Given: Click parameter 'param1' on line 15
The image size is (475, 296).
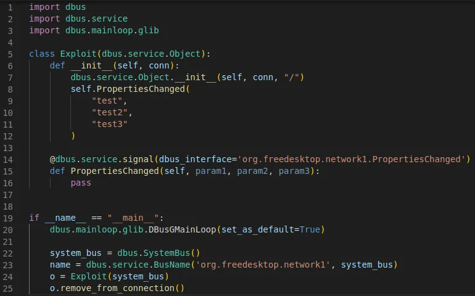Looking at the screenshot, I should (x=211, y=171).
